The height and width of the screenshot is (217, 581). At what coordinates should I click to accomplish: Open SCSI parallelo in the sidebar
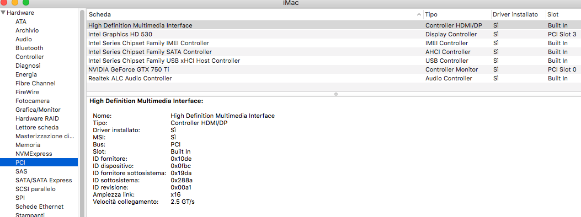tap(35, 189)
